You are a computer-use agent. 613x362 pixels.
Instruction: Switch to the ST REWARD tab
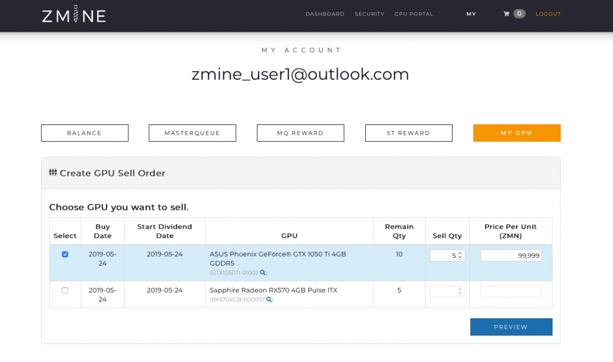coord(408,133)
